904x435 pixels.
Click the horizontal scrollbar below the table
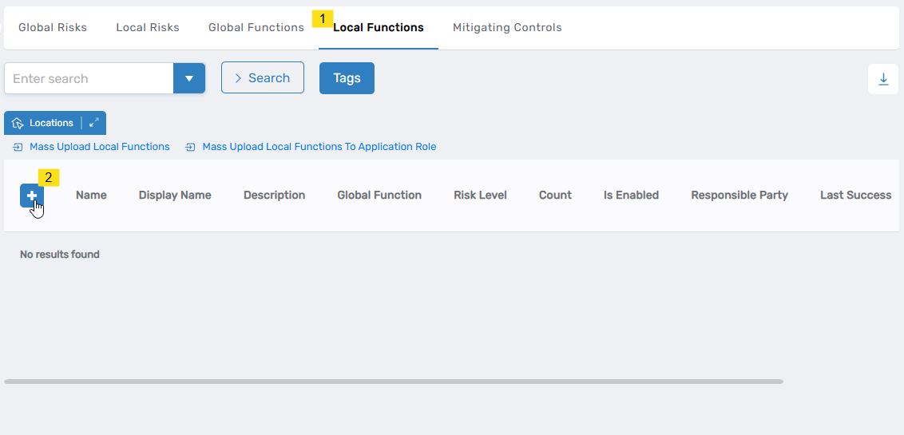point(393,382)
